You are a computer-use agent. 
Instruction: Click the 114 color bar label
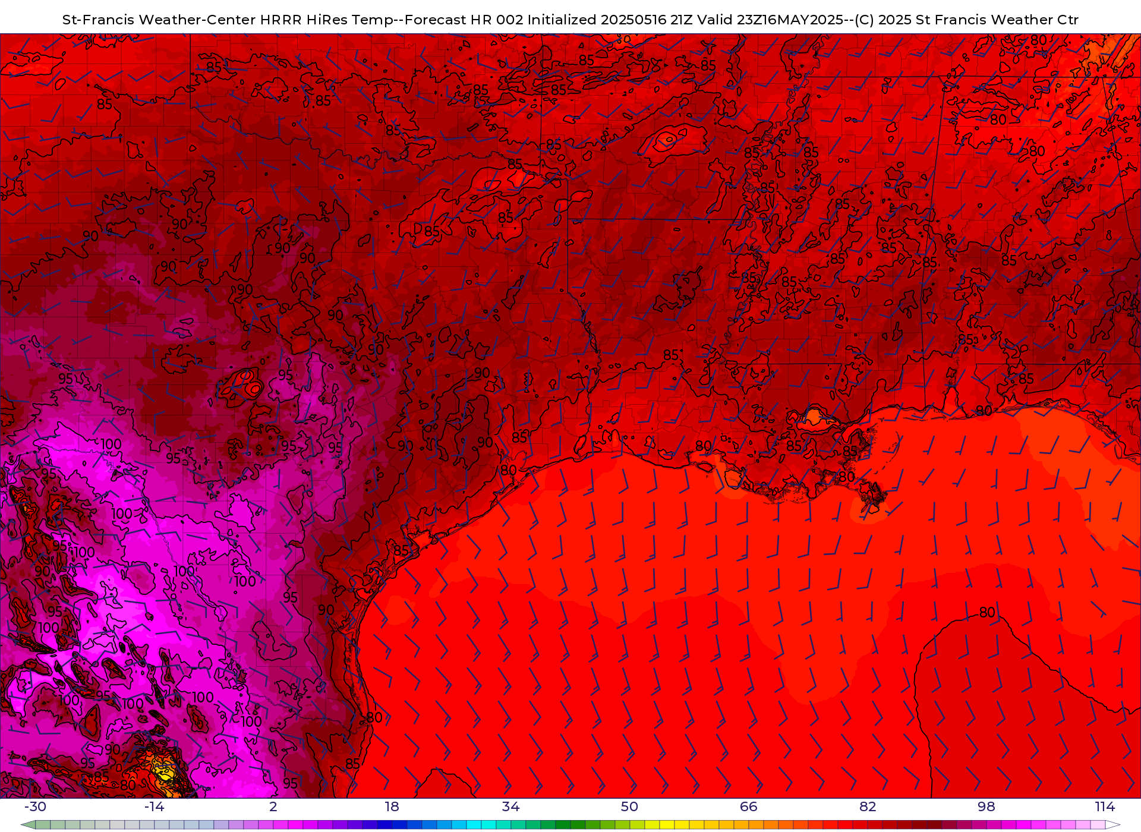point(1105,806)
